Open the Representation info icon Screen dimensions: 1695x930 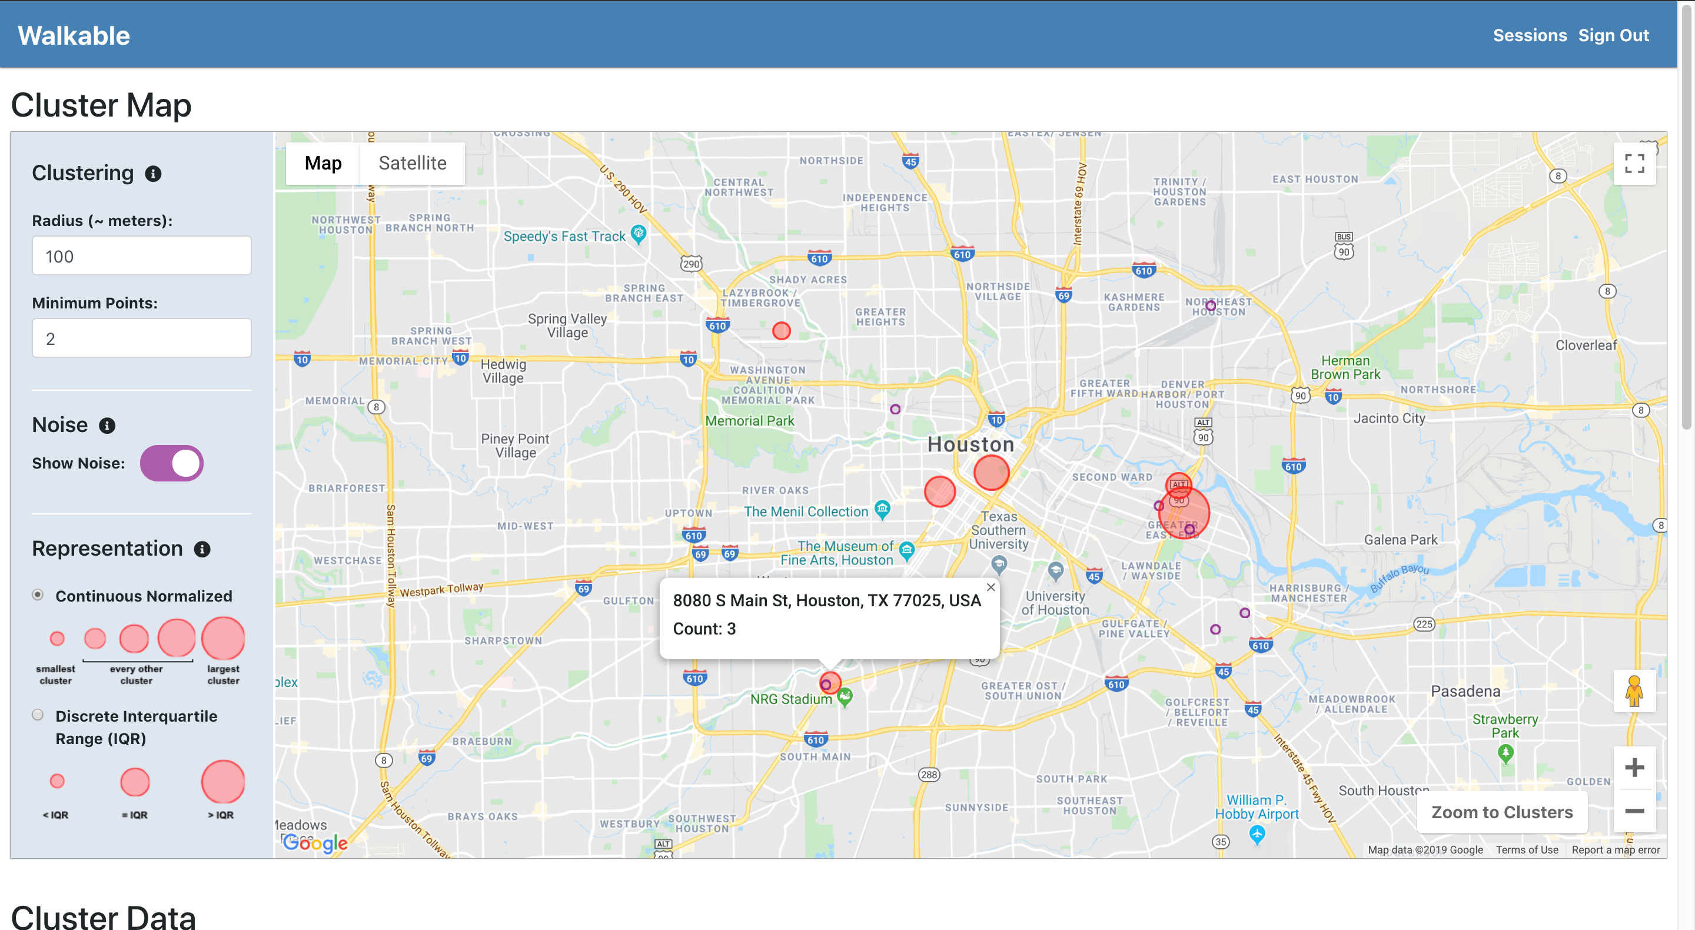coord(202,550)
